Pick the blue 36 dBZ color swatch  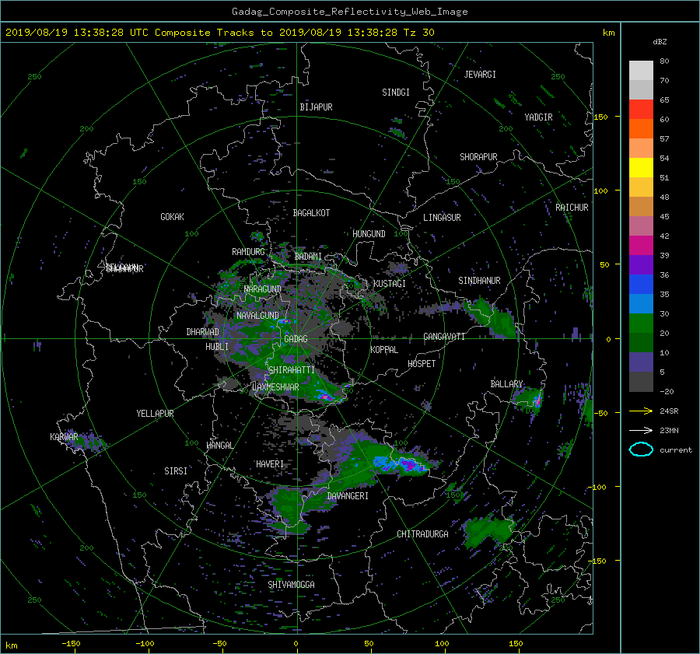641,284
